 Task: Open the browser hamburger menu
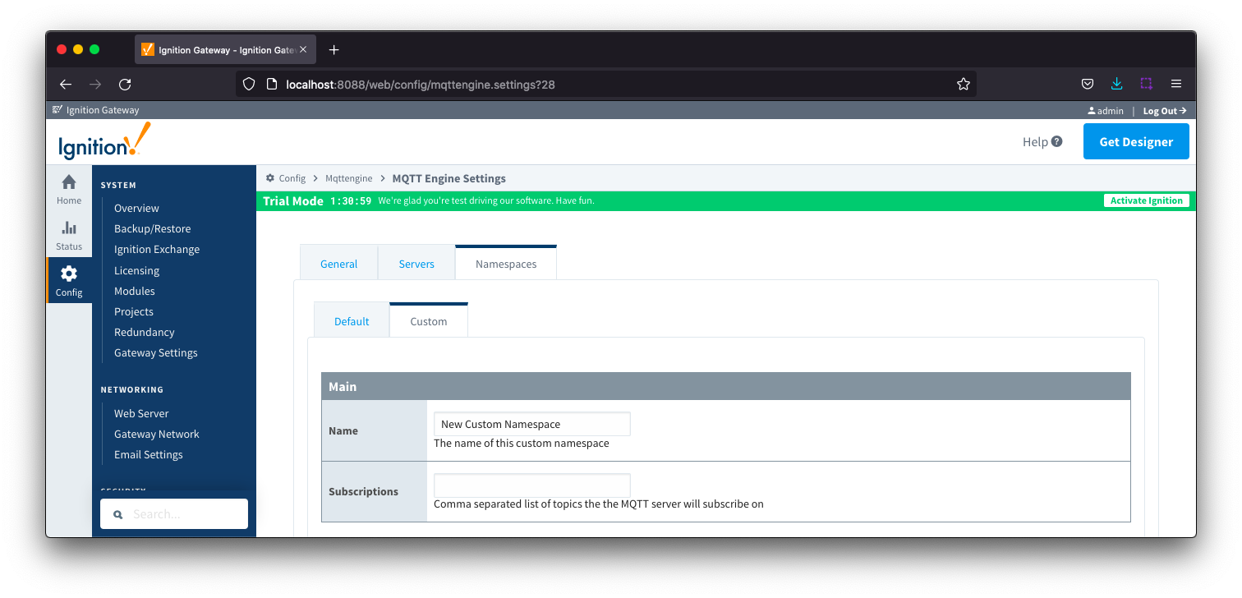tap(1176, 84)
